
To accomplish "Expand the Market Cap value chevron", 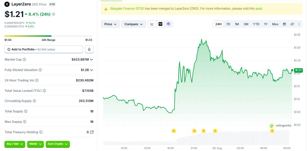I will 92,59.
